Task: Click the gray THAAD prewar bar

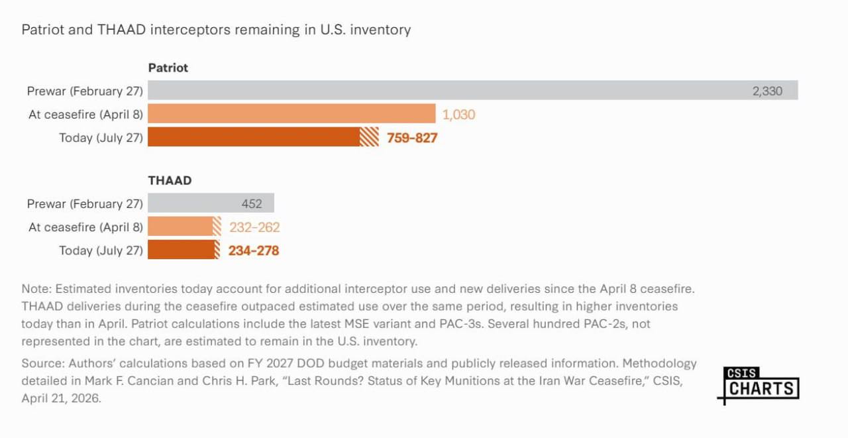Action: 211,203
